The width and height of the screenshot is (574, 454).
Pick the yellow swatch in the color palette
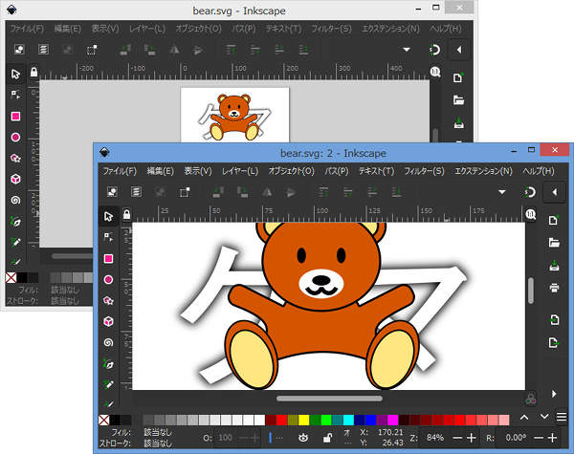pos(303,420)
